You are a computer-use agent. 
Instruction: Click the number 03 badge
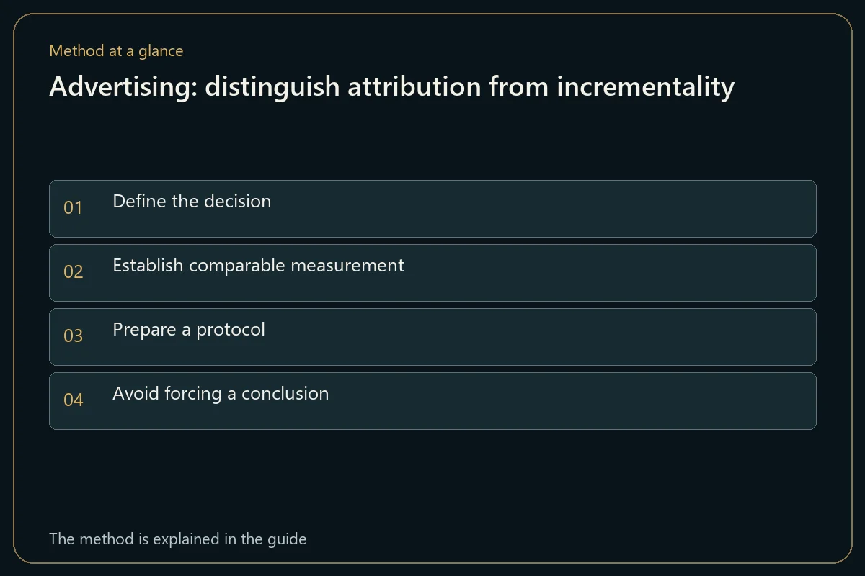tap(74, 336)
